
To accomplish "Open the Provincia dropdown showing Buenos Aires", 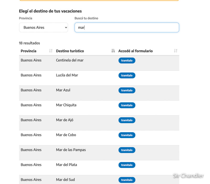I will click(x=44, y=28).
